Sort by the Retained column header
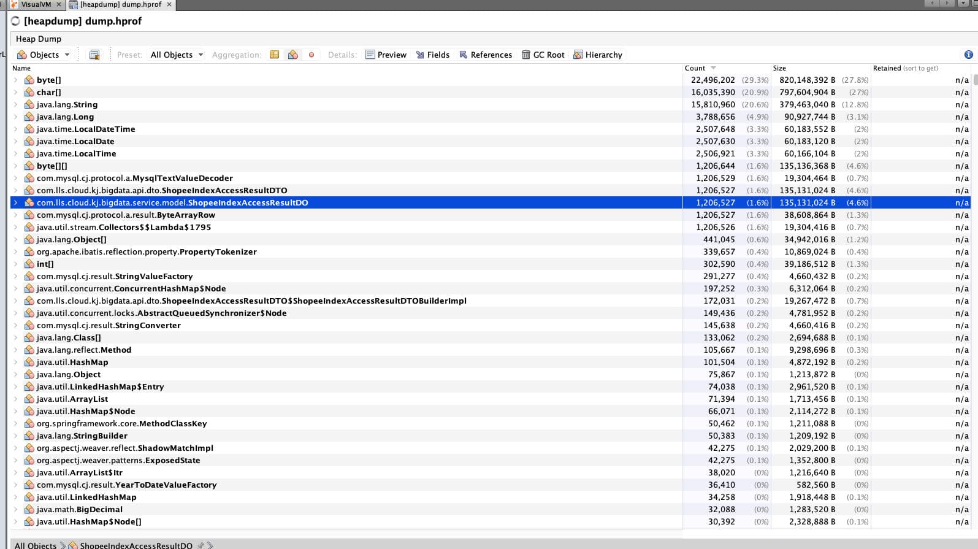This screenshot has width=978, height=549. (x=887, y=68)
